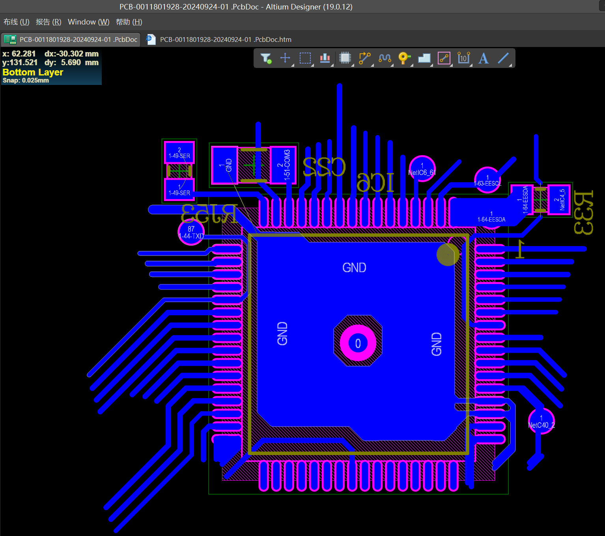The width and height of the screenshot is (605, 536).
Task: Click the Bottom Layer label in heads-up display
Action: pyautogui.click(x=33, y=72)
